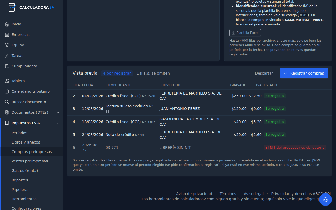Viewport: 336px width, 210px height.
Task: Click Descartar to discard the preview
Action: point(264,73)
